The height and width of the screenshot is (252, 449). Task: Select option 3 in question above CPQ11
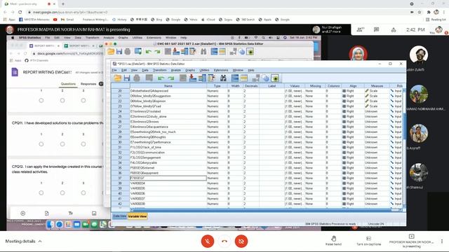83,100
